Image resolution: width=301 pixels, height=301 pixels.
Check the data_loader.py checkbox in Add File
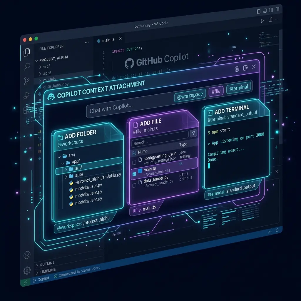134,185
